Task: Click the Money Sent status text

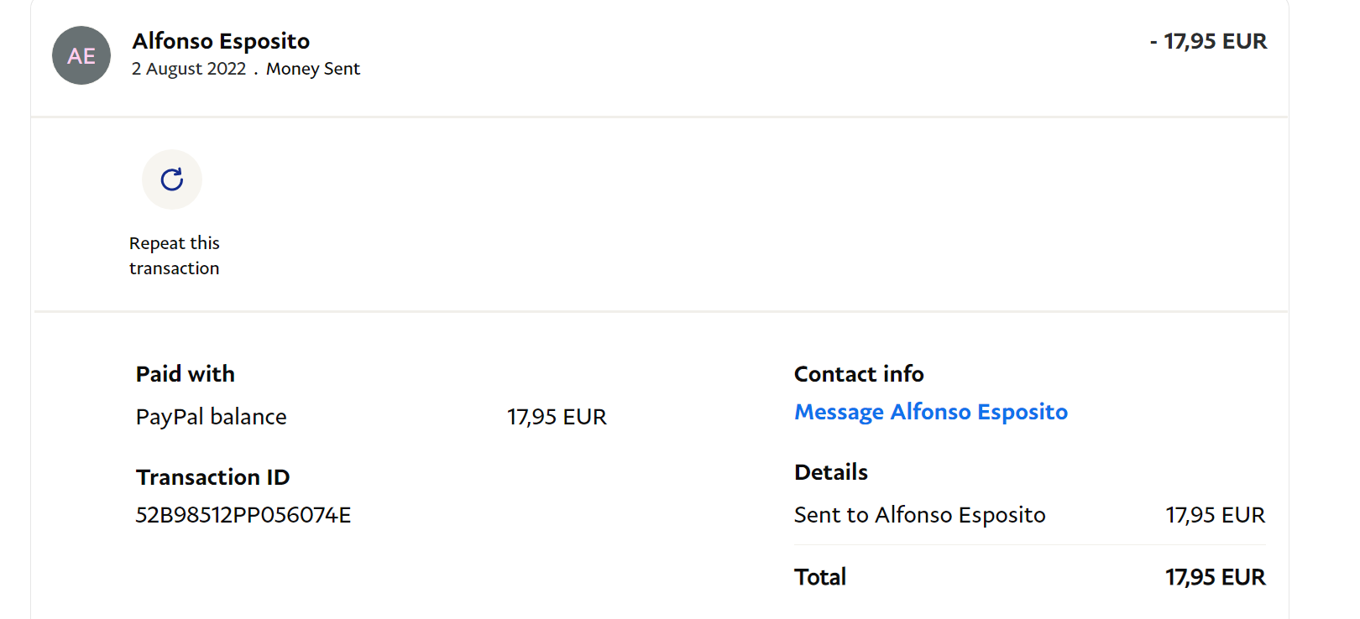Action: point(313,69)
